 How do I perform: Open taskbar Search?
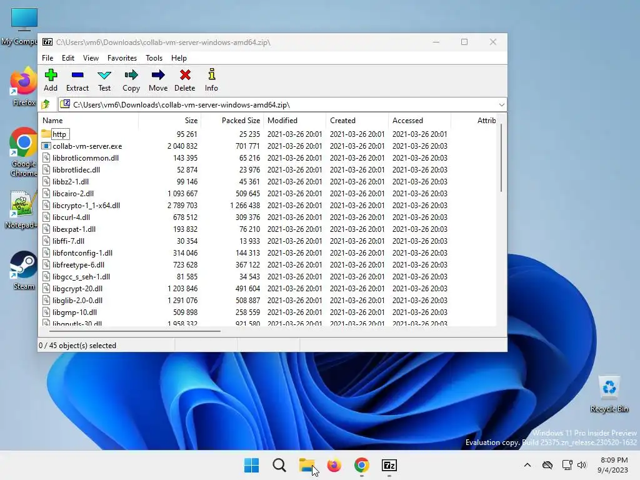click(279, 465)
